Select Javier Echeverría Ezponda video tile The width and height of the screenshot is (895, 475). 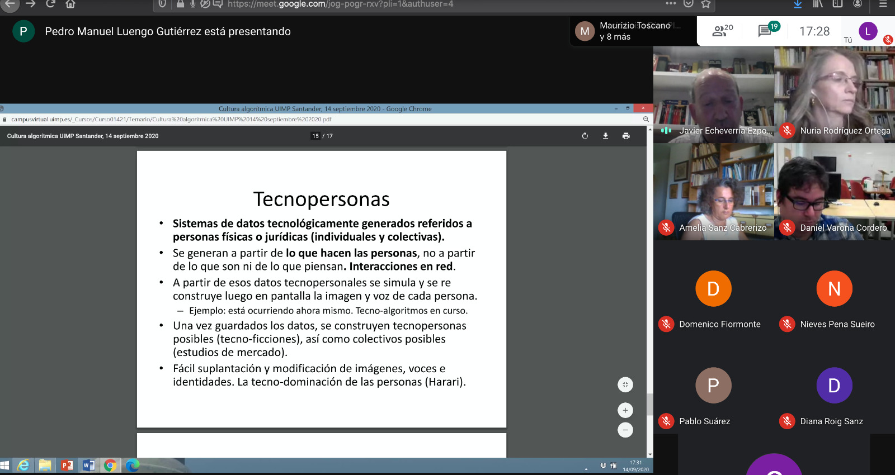[714, 94]
